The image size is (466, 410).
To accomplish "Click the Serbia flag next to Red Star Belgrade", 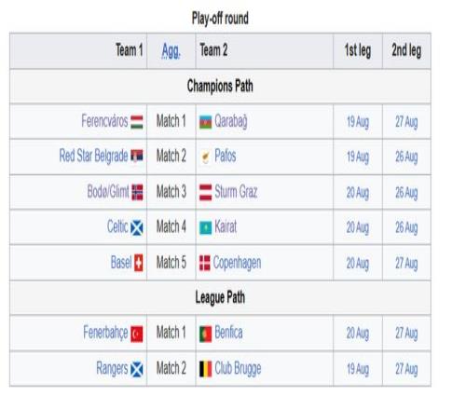I will click(x=137, y=156).
